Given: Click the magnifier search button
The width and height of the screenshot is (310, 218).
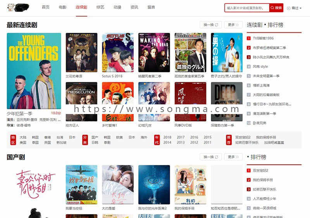Looking at the screenshot, I should 276,8.
